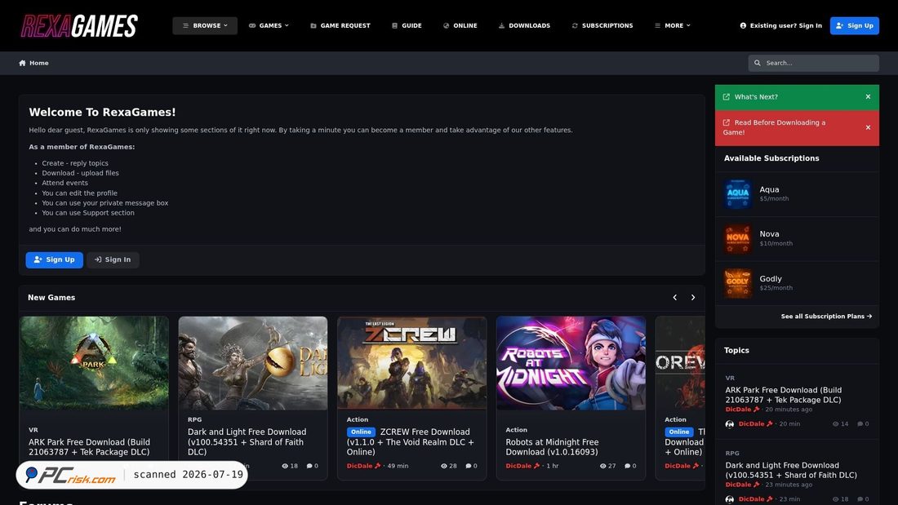Click Existing user? Sign In link
Screen dimensions: 898x505
pos(780,26)
